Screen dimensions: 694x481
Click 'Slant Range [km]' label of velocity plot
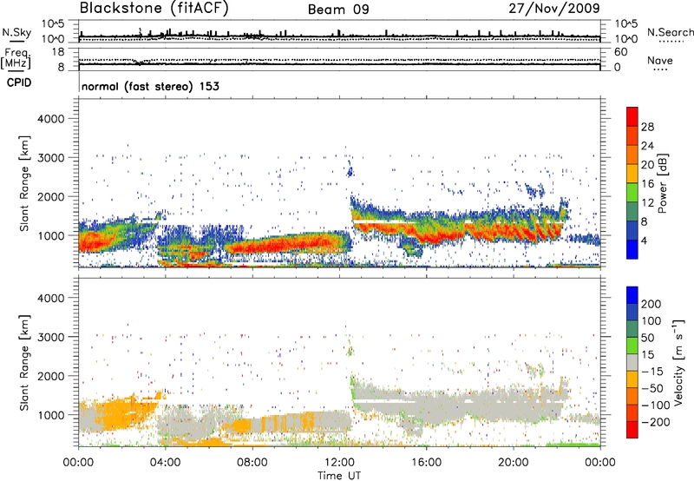pyautogui.click(x=24, y=363)
